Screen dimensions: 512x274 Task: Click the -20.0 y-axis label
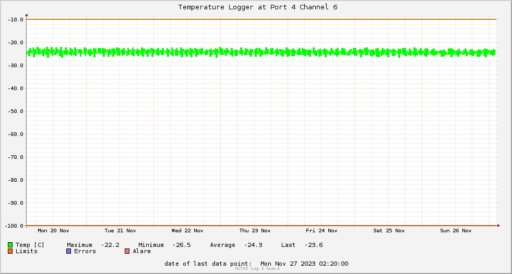[15, 42]
